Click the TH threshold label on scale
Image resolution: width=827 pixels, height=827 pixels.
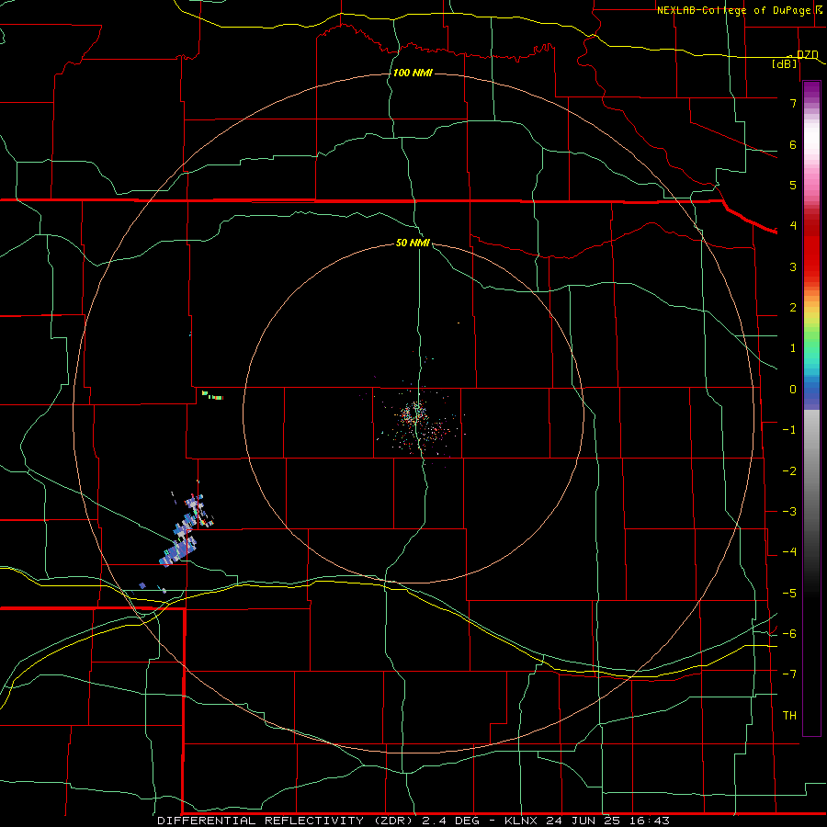tap(789, 716)
